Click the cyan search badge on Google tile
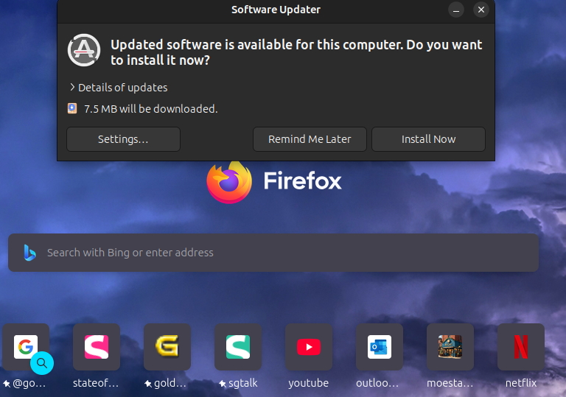The image size is (566, 397). tap(42, 363)
